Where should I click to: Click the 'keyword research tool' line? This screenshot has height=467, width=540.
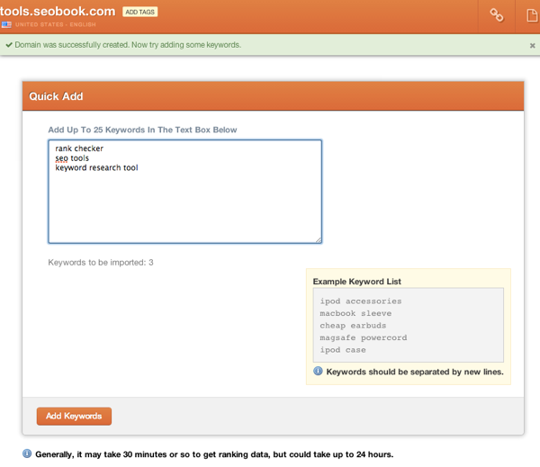[x=96, y=167]
